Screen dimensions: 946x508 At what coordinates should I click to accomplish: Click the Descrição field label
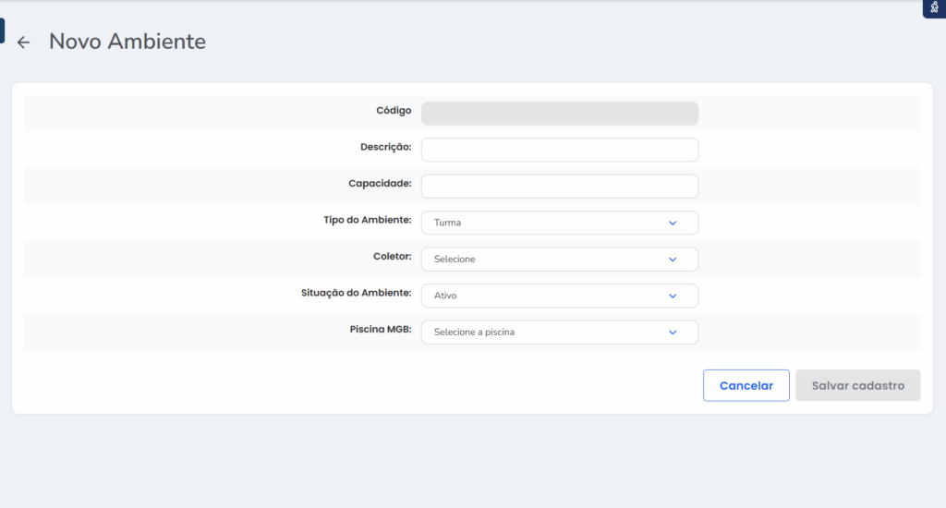click(385, 147)
